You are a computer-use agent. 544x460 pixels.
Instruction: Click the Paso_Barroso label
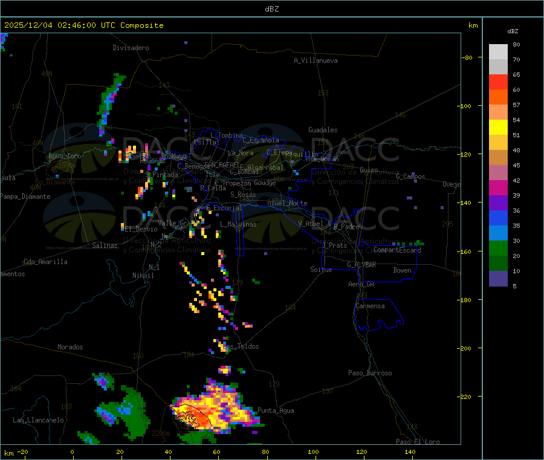[370, 373]
